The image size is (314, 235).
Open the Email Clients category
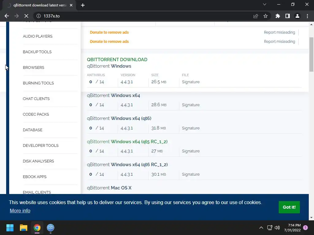37,192
